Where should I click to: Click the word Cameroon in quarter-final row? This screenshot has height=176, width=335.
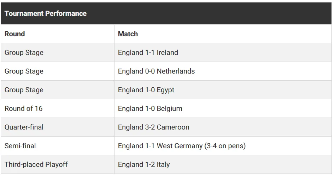click(x=173, y=127)
